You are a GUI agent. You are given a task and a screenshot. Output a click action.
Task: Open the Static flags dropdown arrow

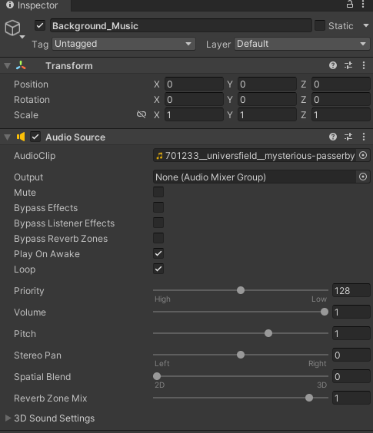click(x=366, y=25)
